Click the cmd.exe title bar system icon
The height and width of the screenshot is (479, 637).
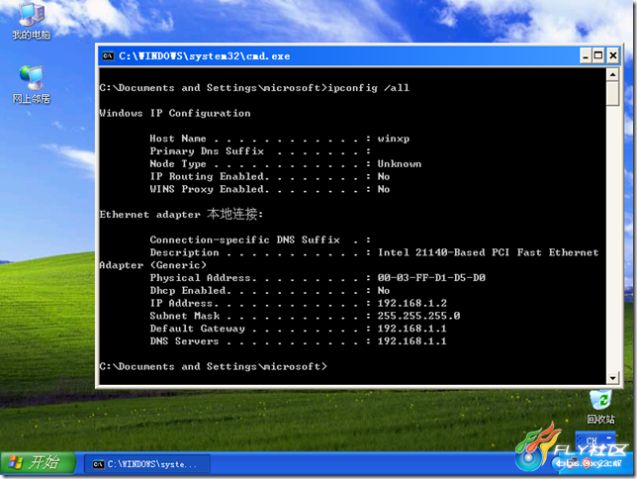coord(108,56)
